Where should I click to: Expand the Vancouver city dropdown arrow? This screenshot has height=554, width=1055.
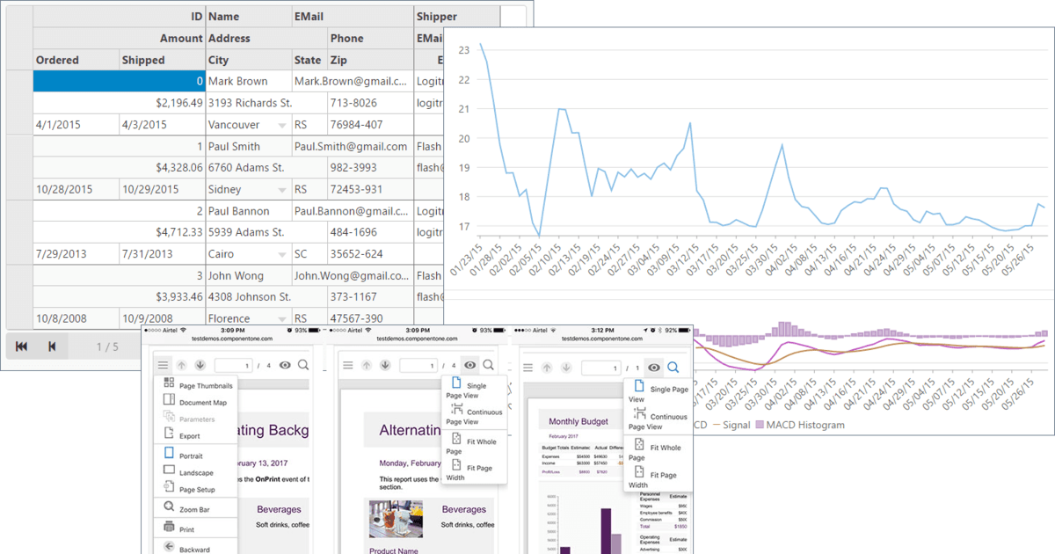pos(282,126)
